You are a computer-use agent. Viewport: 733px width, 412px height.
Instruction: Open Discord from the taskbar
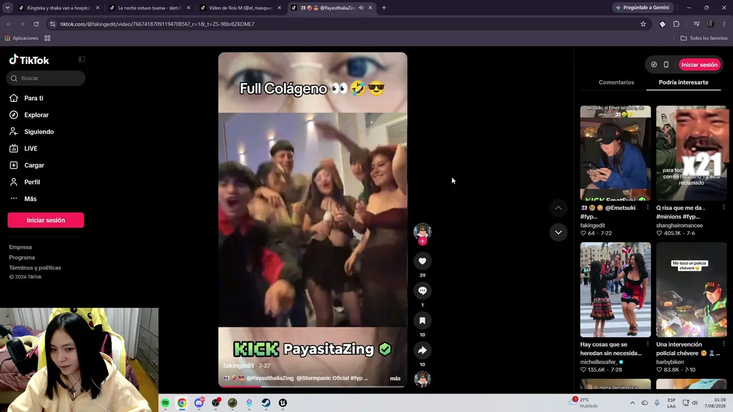coord(199,403)
